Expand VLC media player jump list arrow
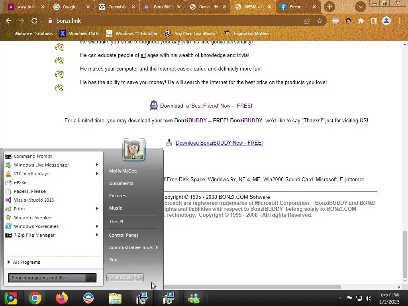Screen dimensions: 408x306 tap(97, 174)
